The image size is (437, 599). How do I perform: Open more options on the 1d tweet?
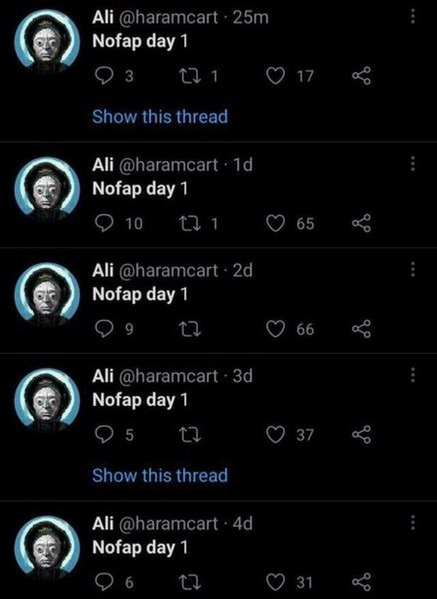[x=413, y=164]
